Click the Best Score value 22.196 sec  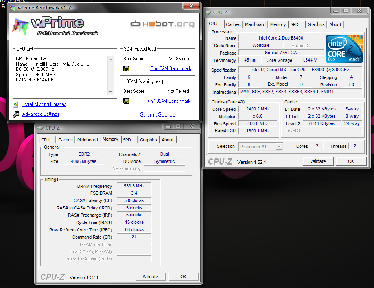178,59
